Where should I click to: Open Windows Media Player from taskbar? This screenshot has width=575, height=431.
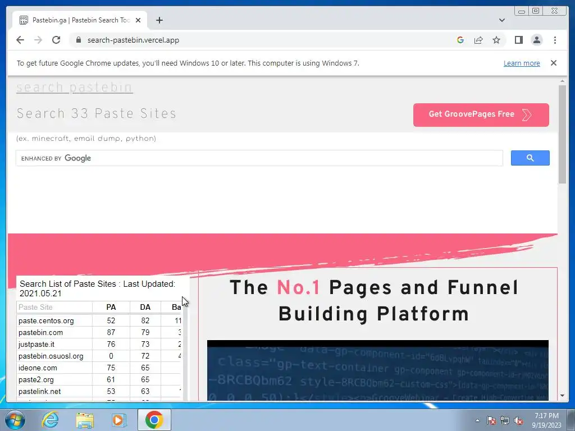[x=119, y=420]
